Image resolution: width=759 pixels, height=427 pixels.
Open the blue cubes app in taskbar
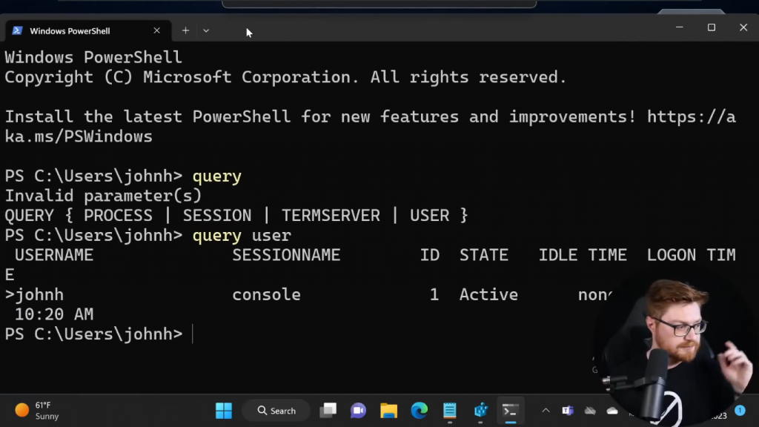[x=480, y=411]
